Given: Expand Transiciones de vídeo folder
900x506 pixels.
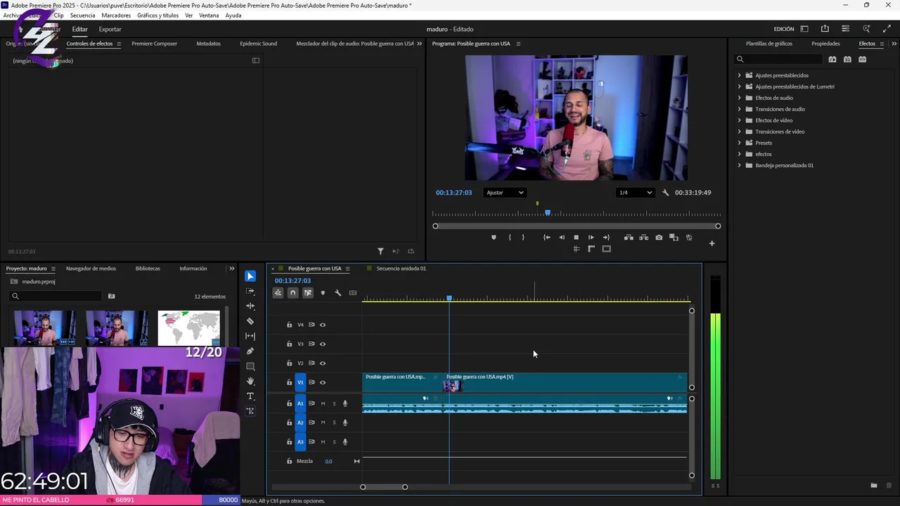Looking at the screenshot, I should click(x=739, y=131).
